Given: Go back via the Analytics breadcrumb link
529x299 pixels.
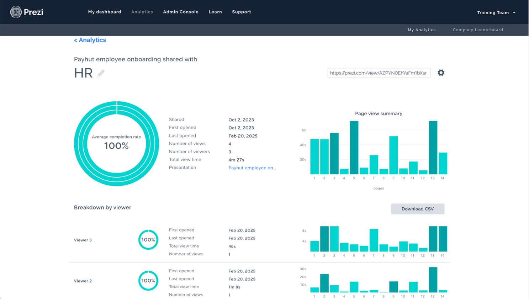Looking at the screenshot, I should pyautogui.click(x=90, y=40).
